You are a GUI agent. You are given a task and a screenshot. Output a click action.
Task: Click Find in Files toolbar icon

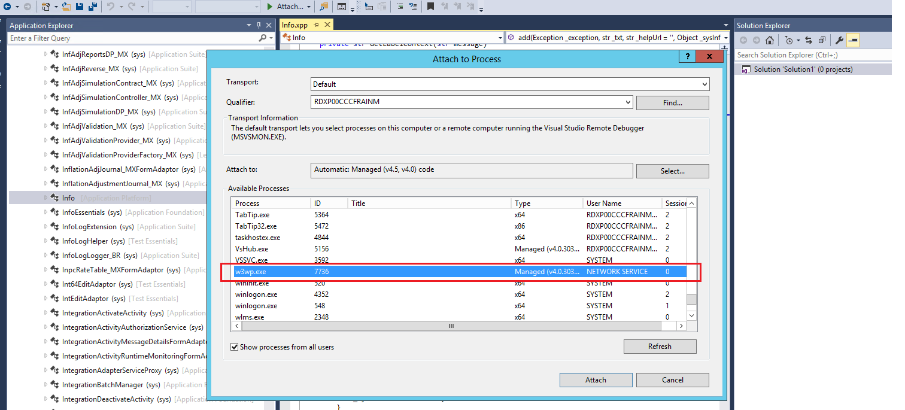324,7
